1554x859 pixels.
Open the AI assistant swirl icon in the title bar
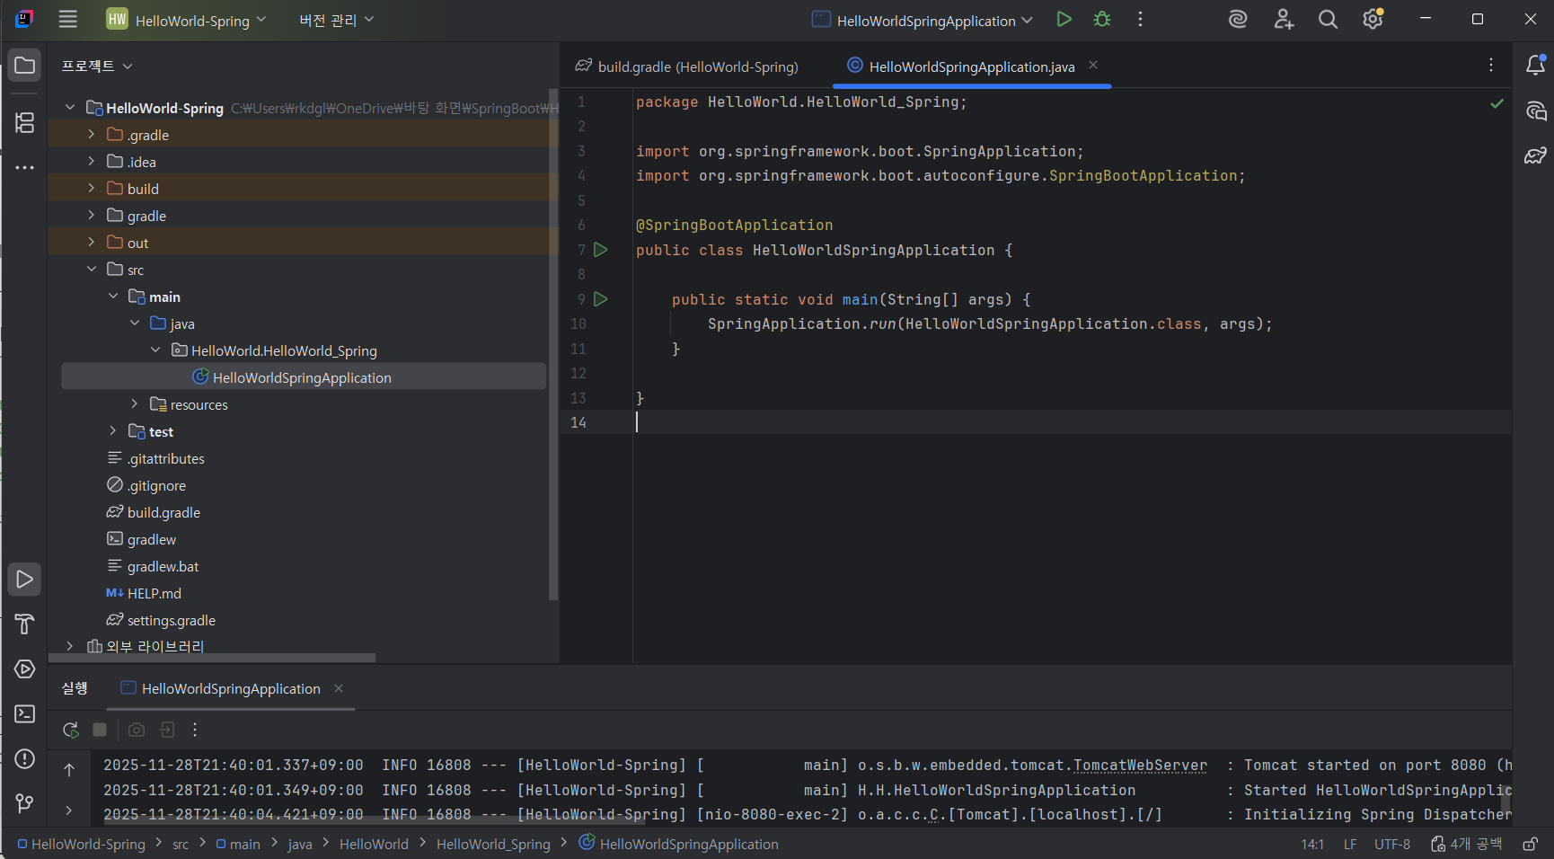point(1238,19)
